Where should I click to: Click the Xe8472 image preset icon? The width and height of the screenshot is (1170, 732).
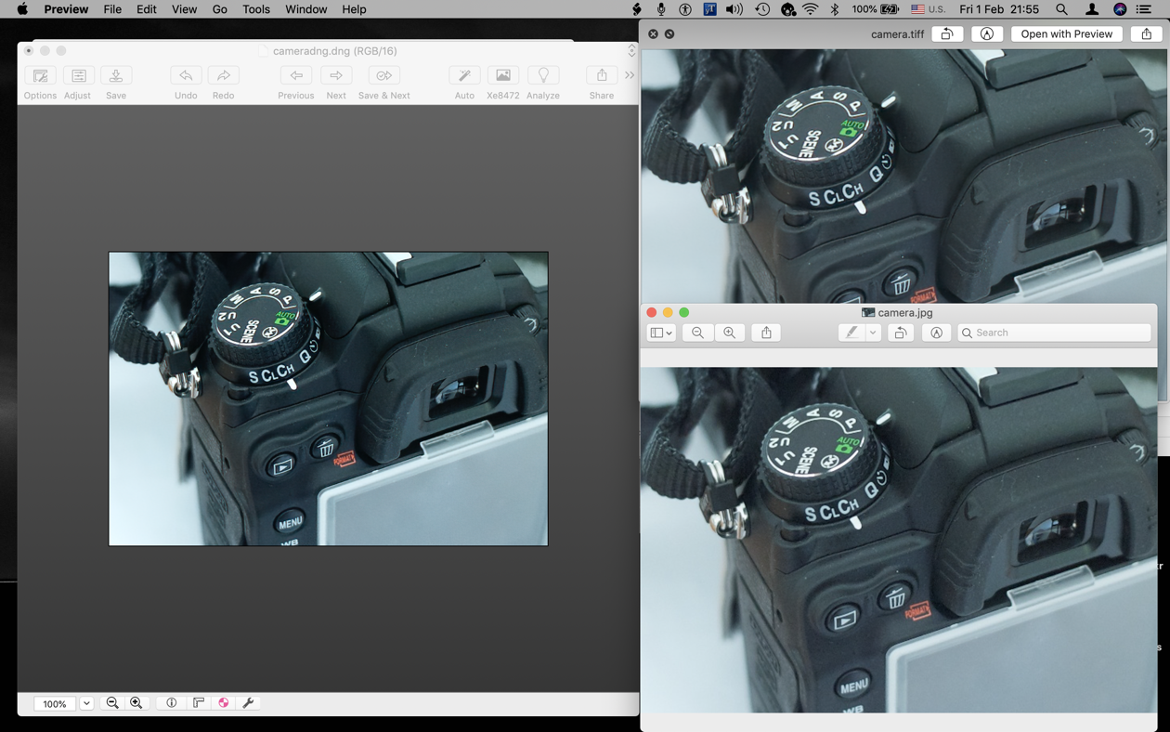click(503, 75)
